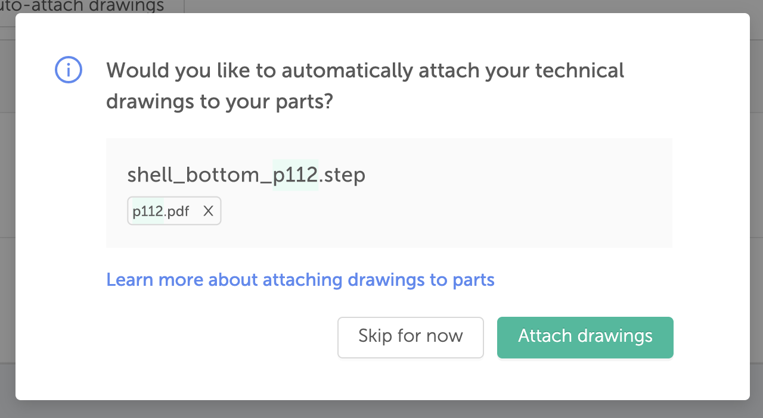Click the dimmed backdrop below the dialog
763x418 pixels.
tap(381, 410)
